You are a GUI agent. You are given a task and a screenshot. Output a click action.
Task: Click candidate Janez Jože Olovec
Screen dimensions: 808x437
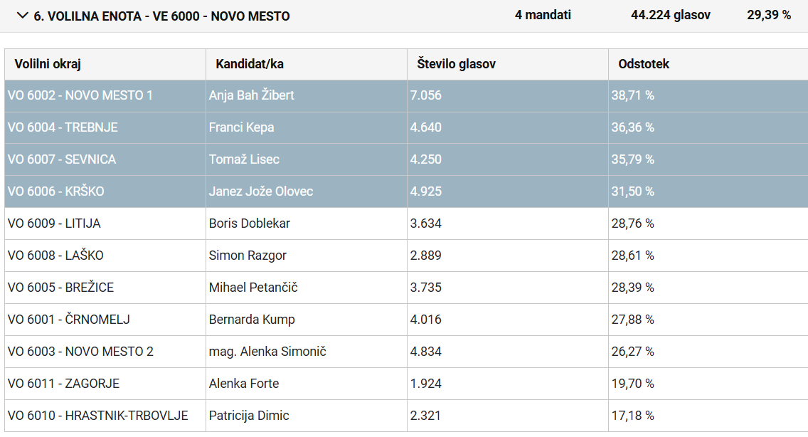(261, 191)
